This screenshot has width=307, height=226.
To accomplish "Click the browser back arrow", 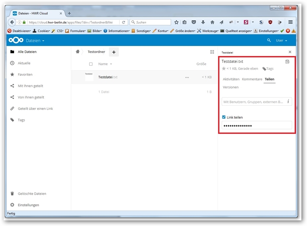I will pyautogui.click(x=12, y=22).
